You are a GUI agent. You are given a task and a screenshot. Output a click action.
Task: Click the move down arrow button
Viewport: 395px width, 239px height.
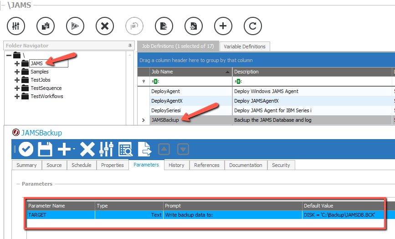coord(183,149)
